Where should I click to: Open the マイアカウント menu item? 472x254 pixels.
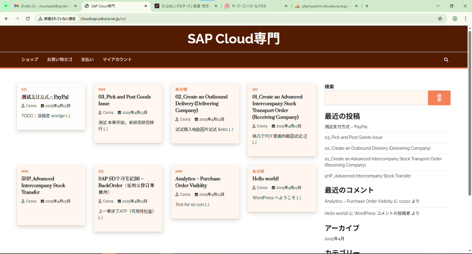117,60
